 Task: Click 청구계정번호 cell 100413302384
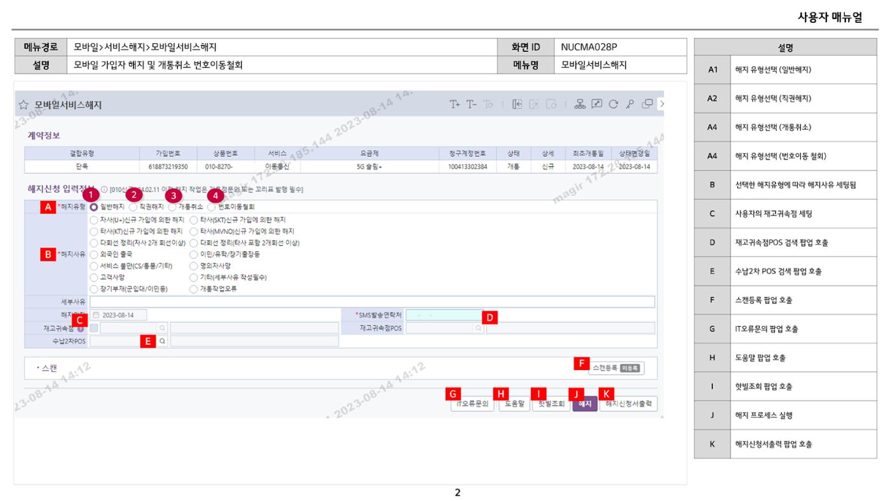click(467, 167)
